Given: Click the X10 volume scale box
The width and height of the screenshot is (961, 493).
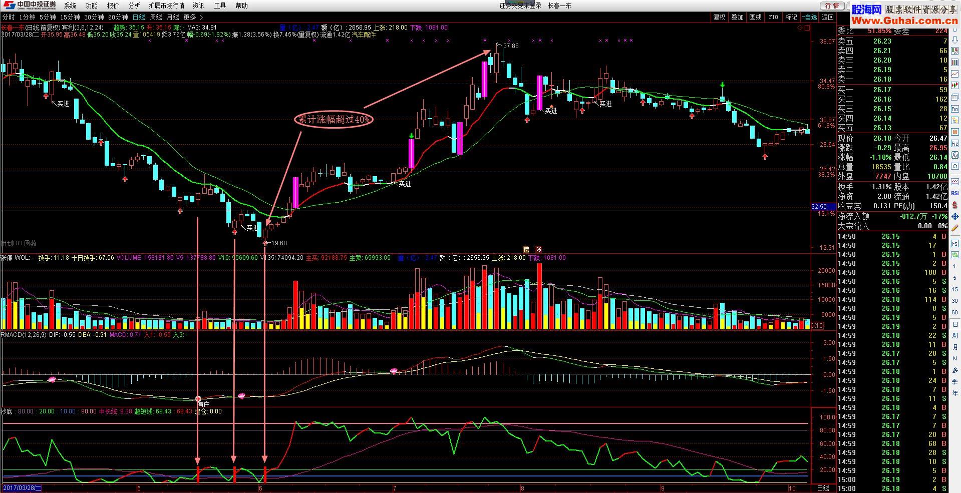Looking at the screenshot, I should tap(817, 325).
